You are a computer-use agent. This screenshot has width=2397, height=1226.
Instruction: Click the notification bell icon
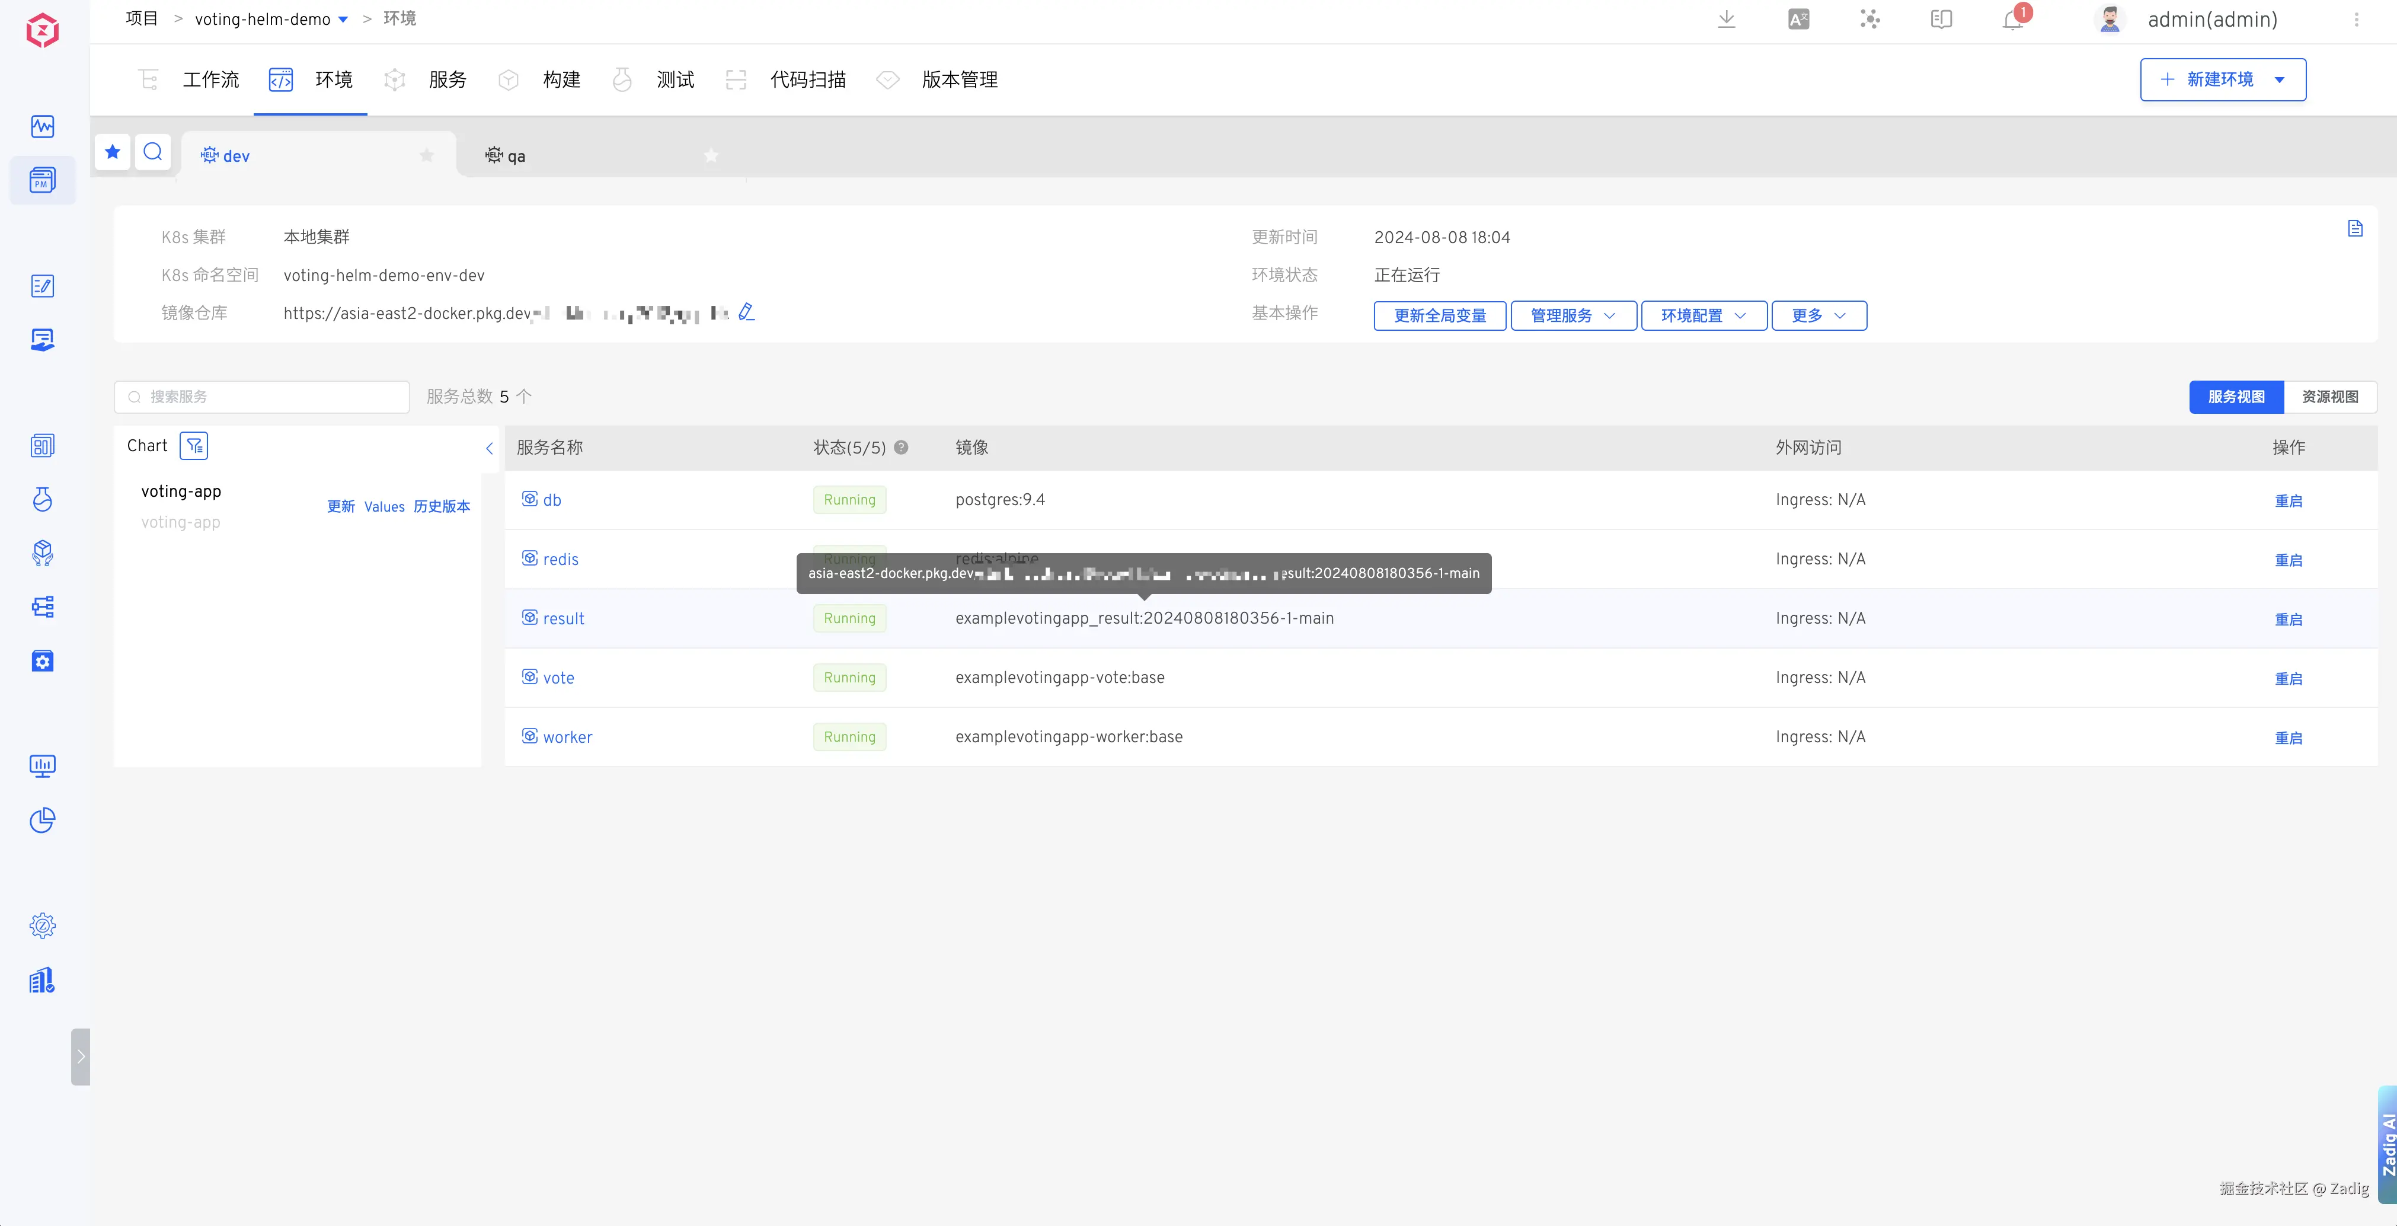point(2013,20)
